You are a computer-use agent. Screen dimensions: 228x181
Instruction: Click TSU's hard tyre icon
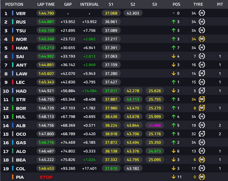202,30
